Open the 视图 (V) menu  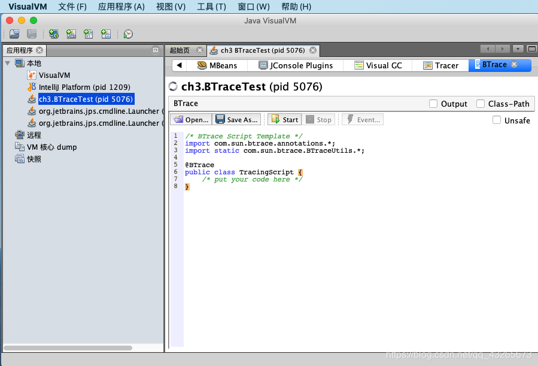coord(171,7)
